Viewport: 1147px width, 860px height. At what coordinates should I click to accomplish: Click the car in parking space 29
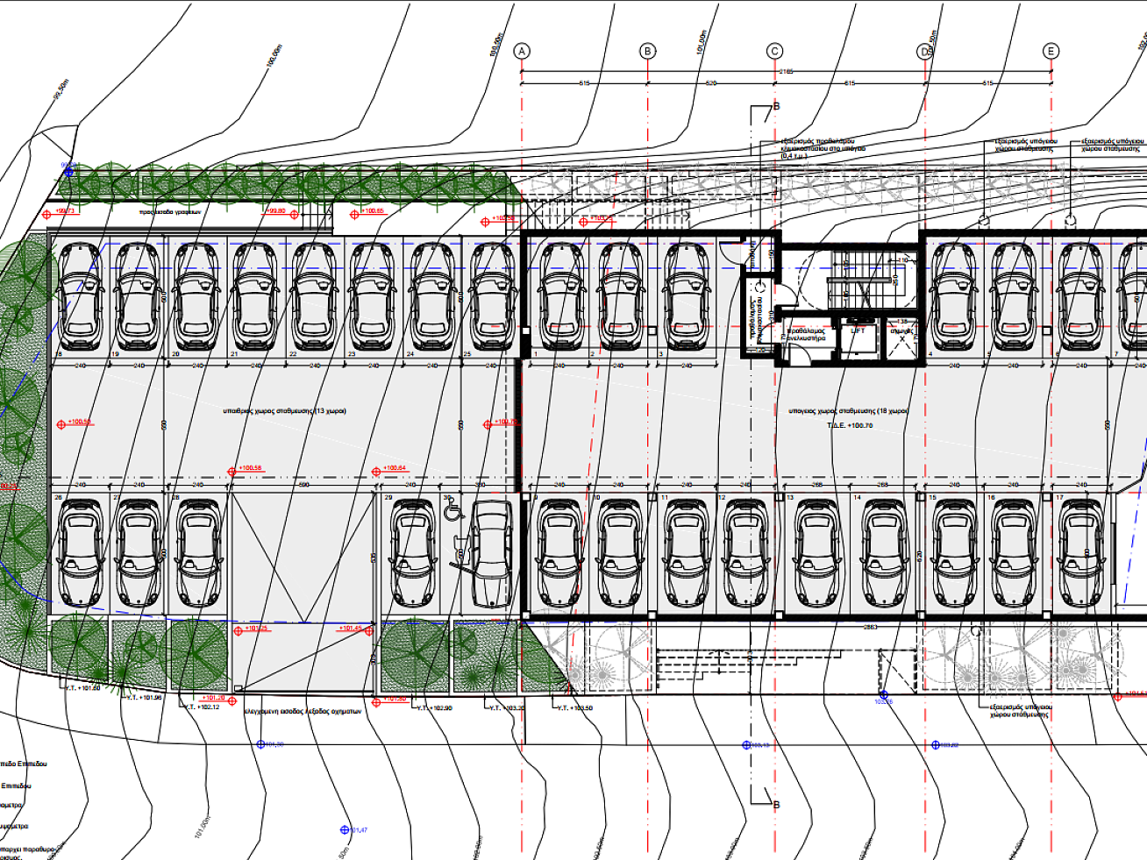[412, 553]
